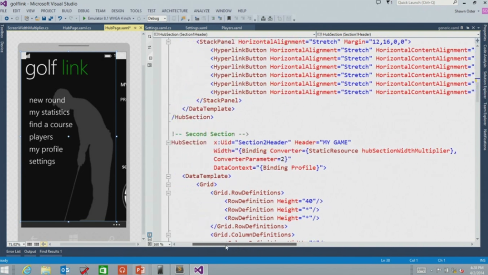Open the BUILD menu

pyautogui.click(x=67, y=10)
